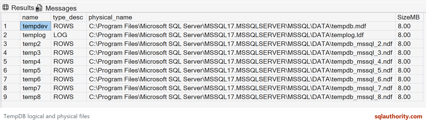Select the temp8 name cell
This screenshot has height=123, width=426.
[x=35, y=97]
